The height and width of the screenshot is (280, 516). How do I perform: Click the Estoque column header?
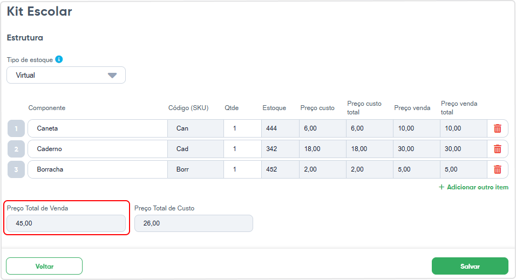point(274,107)
